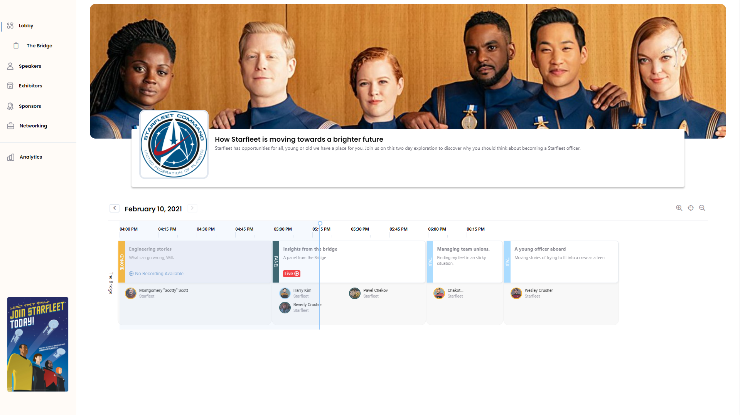Navigate to Exhibitors
Viewport: 740px width, 415px height.
[x=30, y=86]
